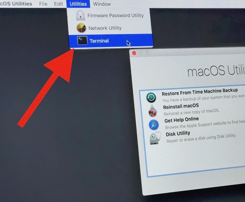Click the Disk Utility stethoscope icon
The width and height of the screenshot is (245, 202).
(x=155, y=138)
